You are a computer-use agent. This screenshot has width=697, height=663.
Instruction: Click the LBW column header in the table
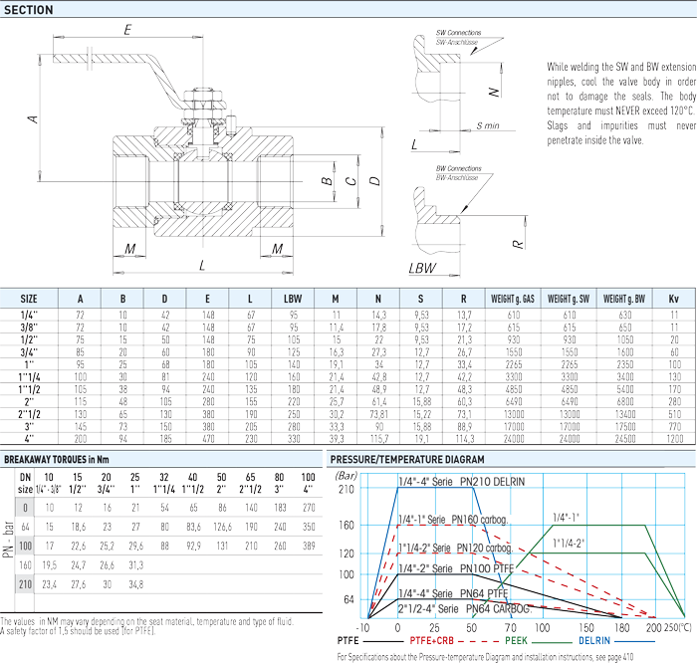click(293, 298)
